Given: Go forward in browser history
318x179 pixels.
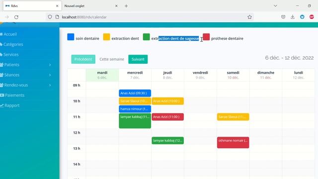Looking at the screenshot, I should [x=6, y=17].
